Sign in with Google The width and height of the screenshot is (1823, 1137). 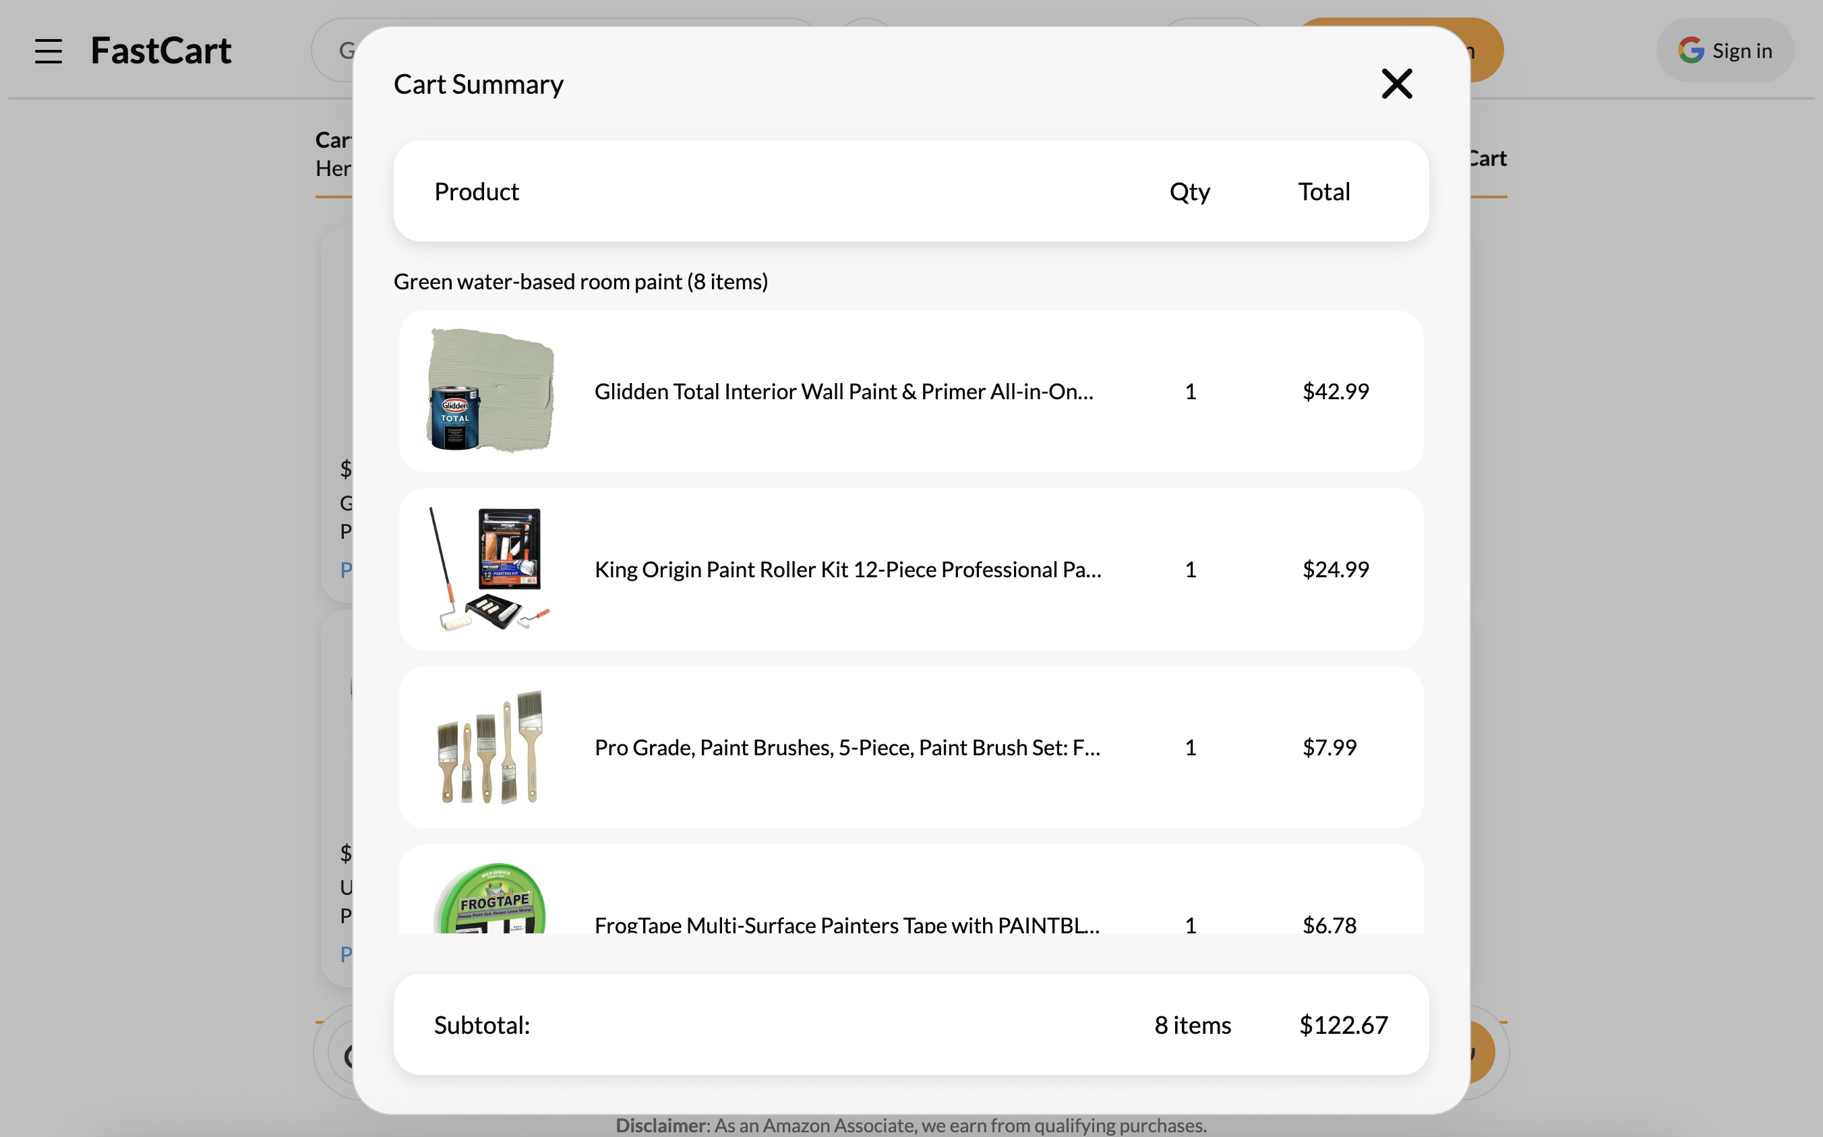tap(1725, 50)
